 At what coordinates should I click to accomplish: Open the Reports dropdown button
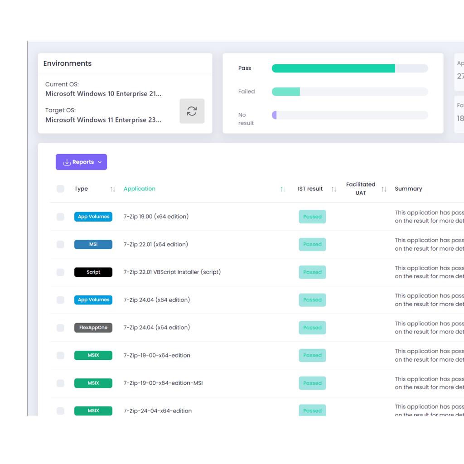click(82, 162)
